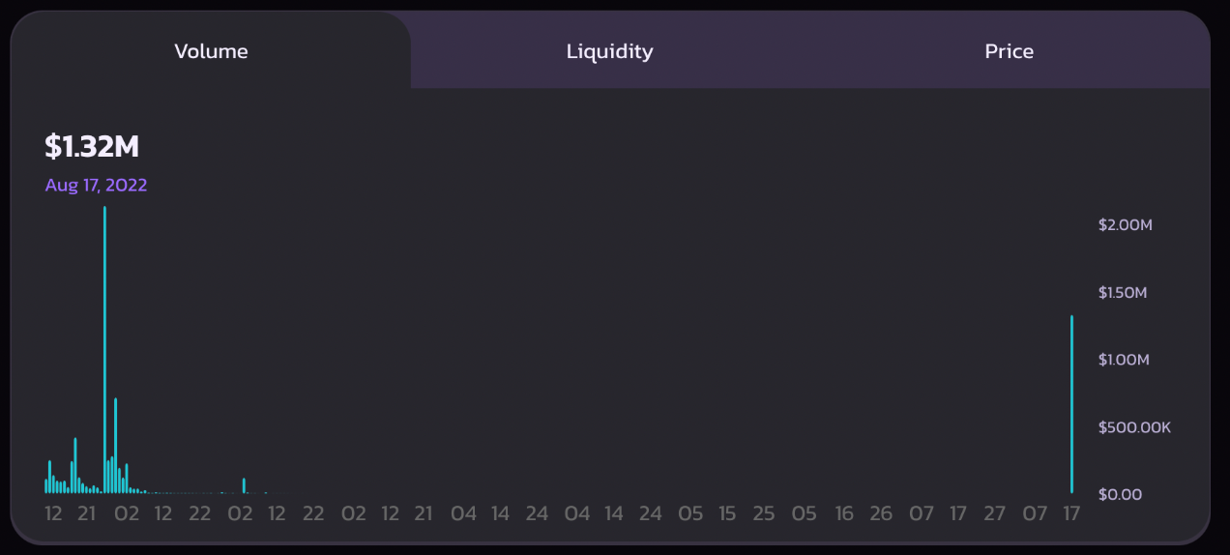
Task: Click the 16 x-axis date tick
Action: tap(844, 513)
